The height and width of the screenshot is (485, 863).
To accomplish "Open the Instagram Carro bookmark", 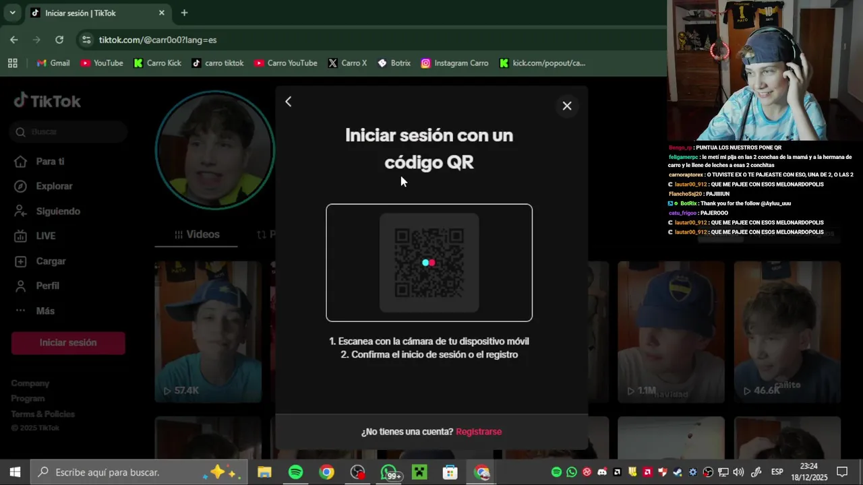I will tap(454, 63).
